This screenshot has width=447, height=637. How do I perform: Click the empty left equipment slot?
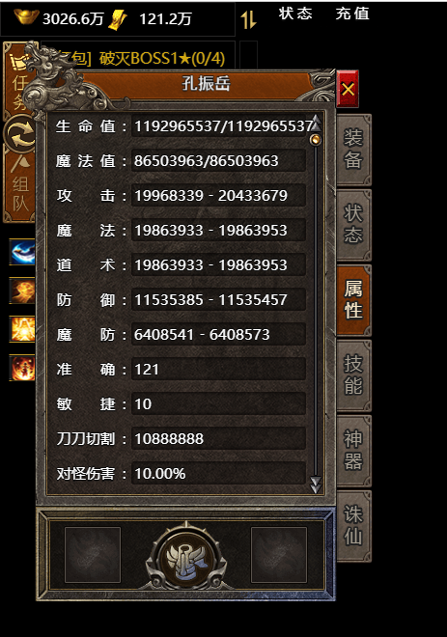(93, 555)
